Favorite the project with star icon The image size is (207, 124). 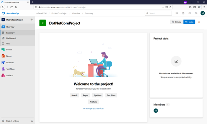point(199,22)
